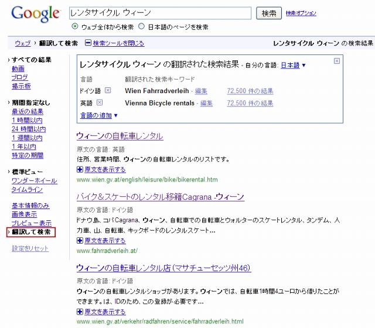This screenshot has width=375, height=328.
Task: Select 日本語のページを検索 radio button
Action: [141, 26]
